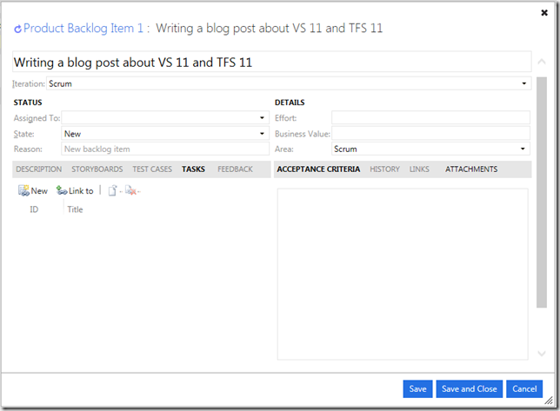Open the Links tab
Image resolution: width=560 pixels, height=411 pixels.
(419, 169)
